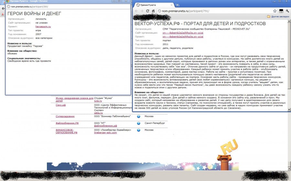Click the info icon in the Файлообменник.РФ row

(x=138, y=123)
